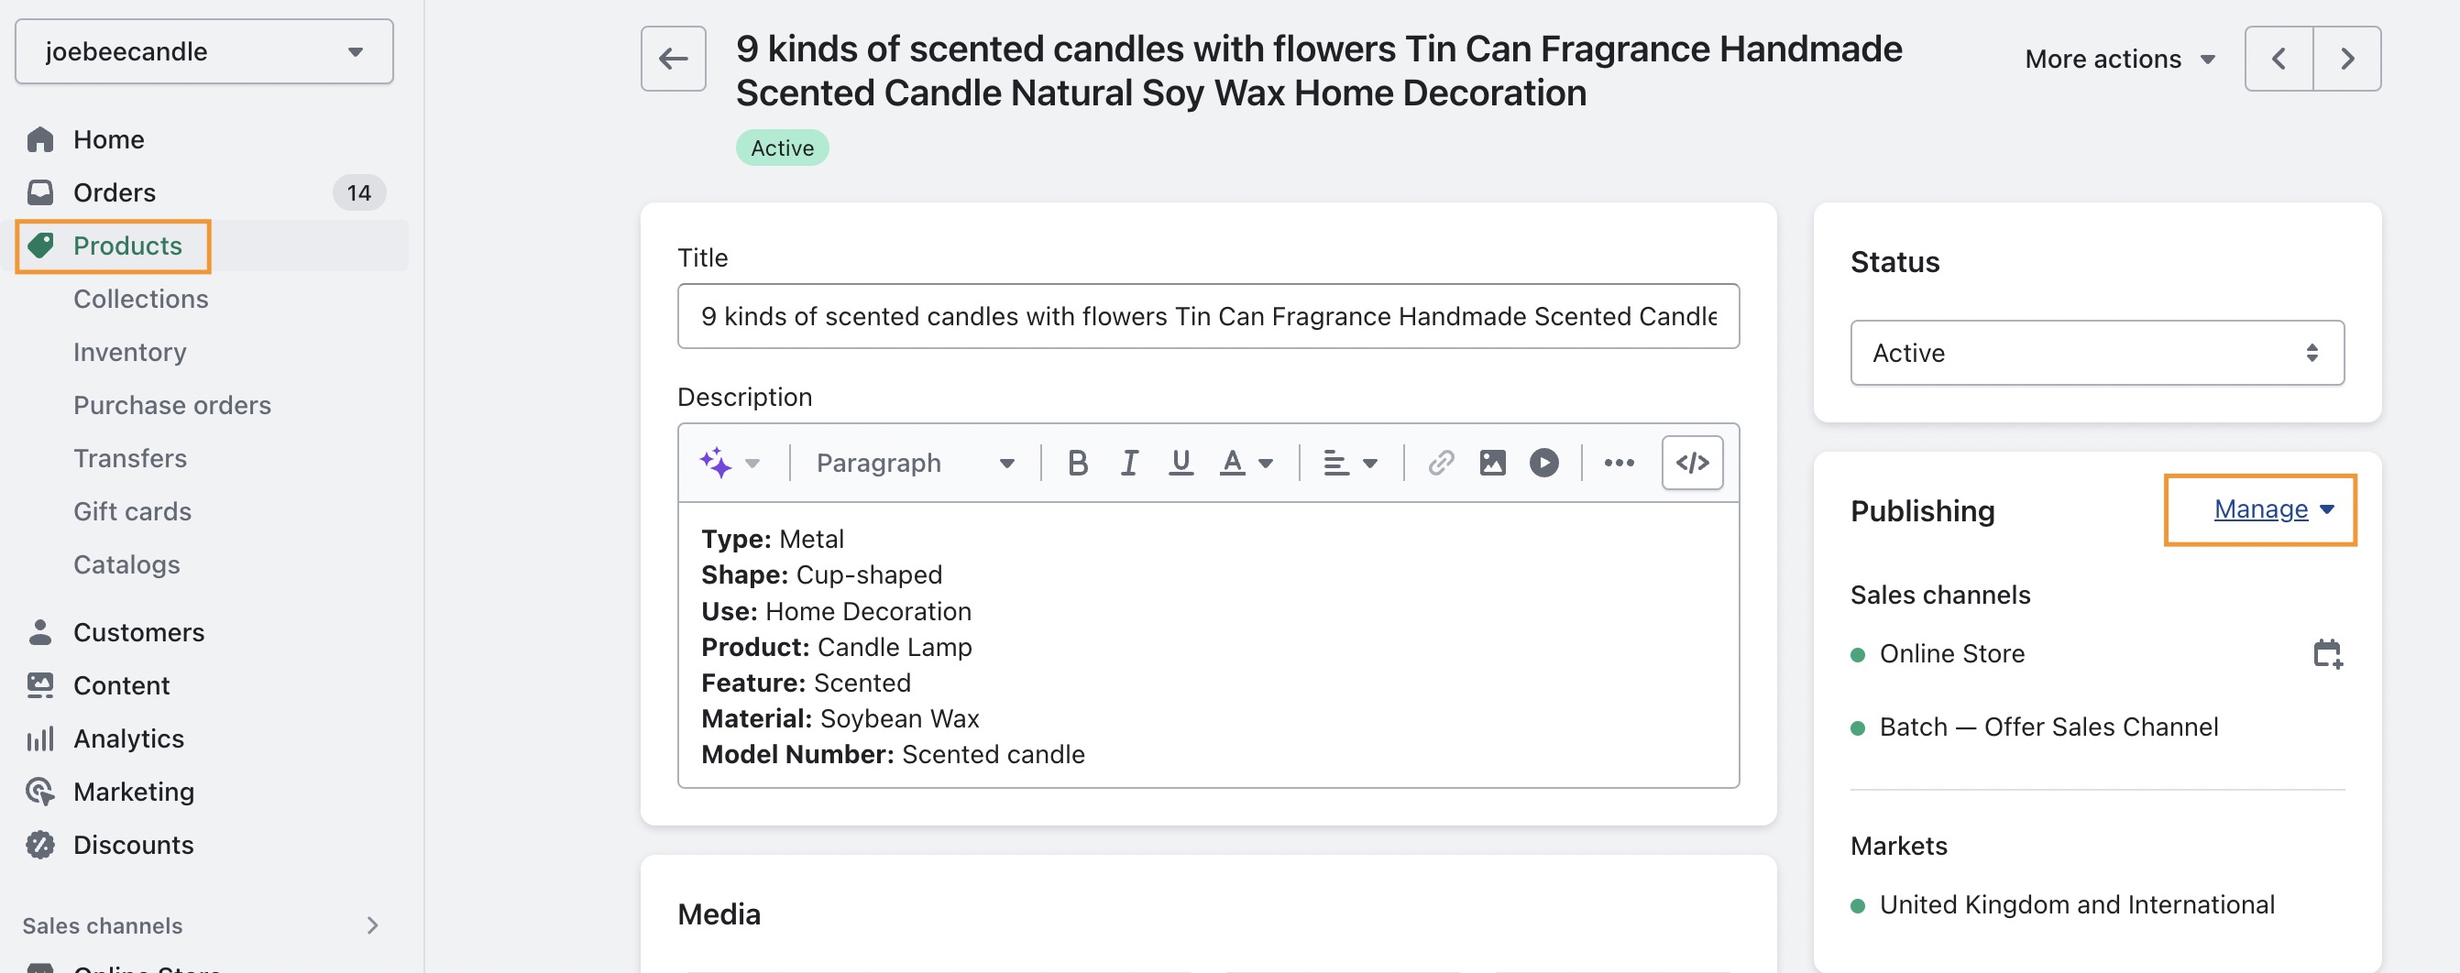Open more formatting options ellipsis
Image resolution: width=2460 pixels, height=973 pixels.
click(1619, 463)
